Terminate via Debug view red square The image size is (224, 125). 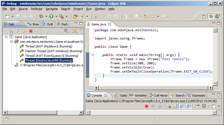pos(31,31)
